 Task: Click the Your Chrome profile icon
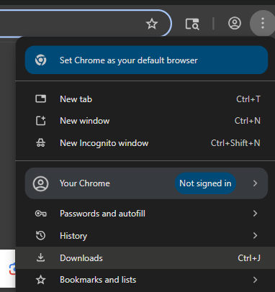click(x=40, y=183)
